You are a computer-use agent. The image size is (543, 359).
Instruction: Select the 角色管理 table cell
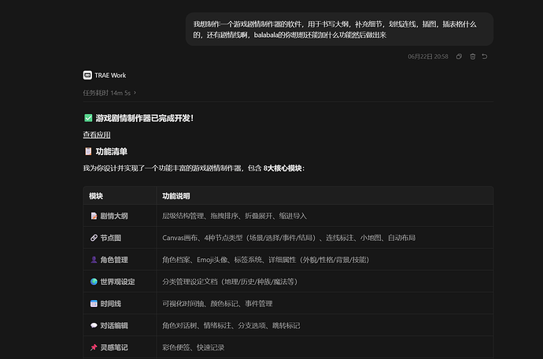coord(120,259)
